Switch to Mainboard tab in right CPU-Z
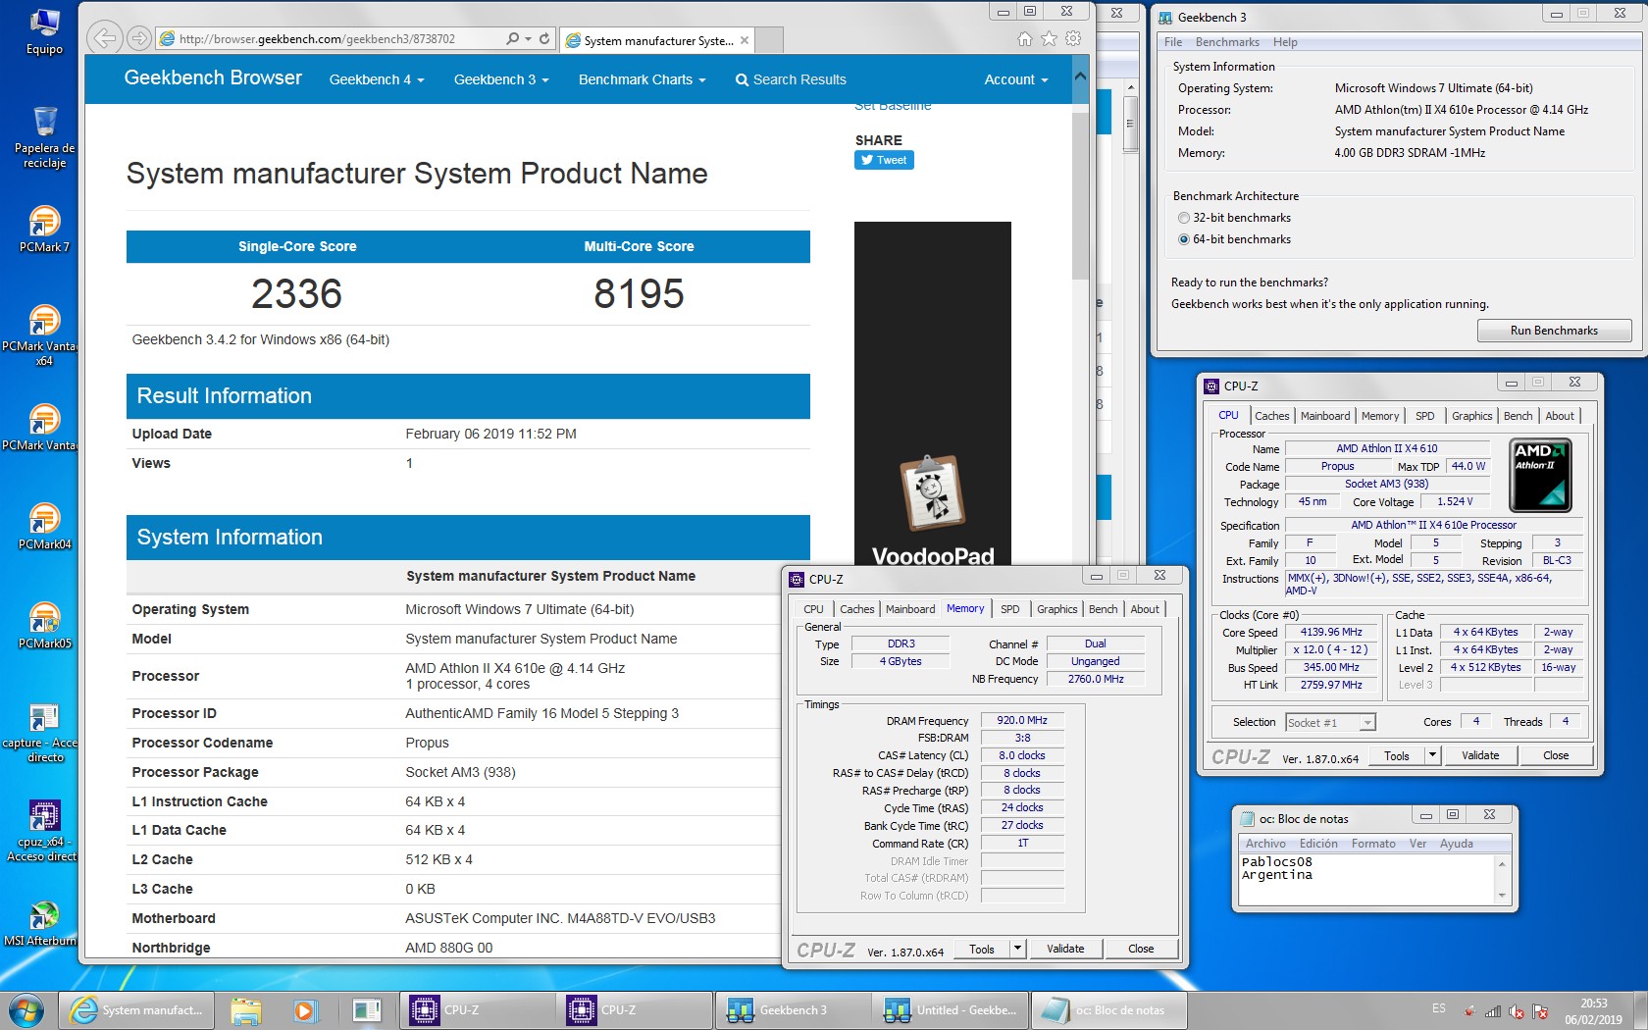 click(1324, 416)
